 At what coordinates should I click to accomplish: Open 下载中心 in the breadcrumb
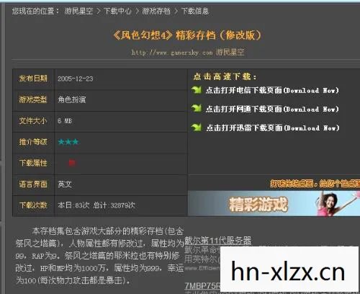tap(117, 11)
